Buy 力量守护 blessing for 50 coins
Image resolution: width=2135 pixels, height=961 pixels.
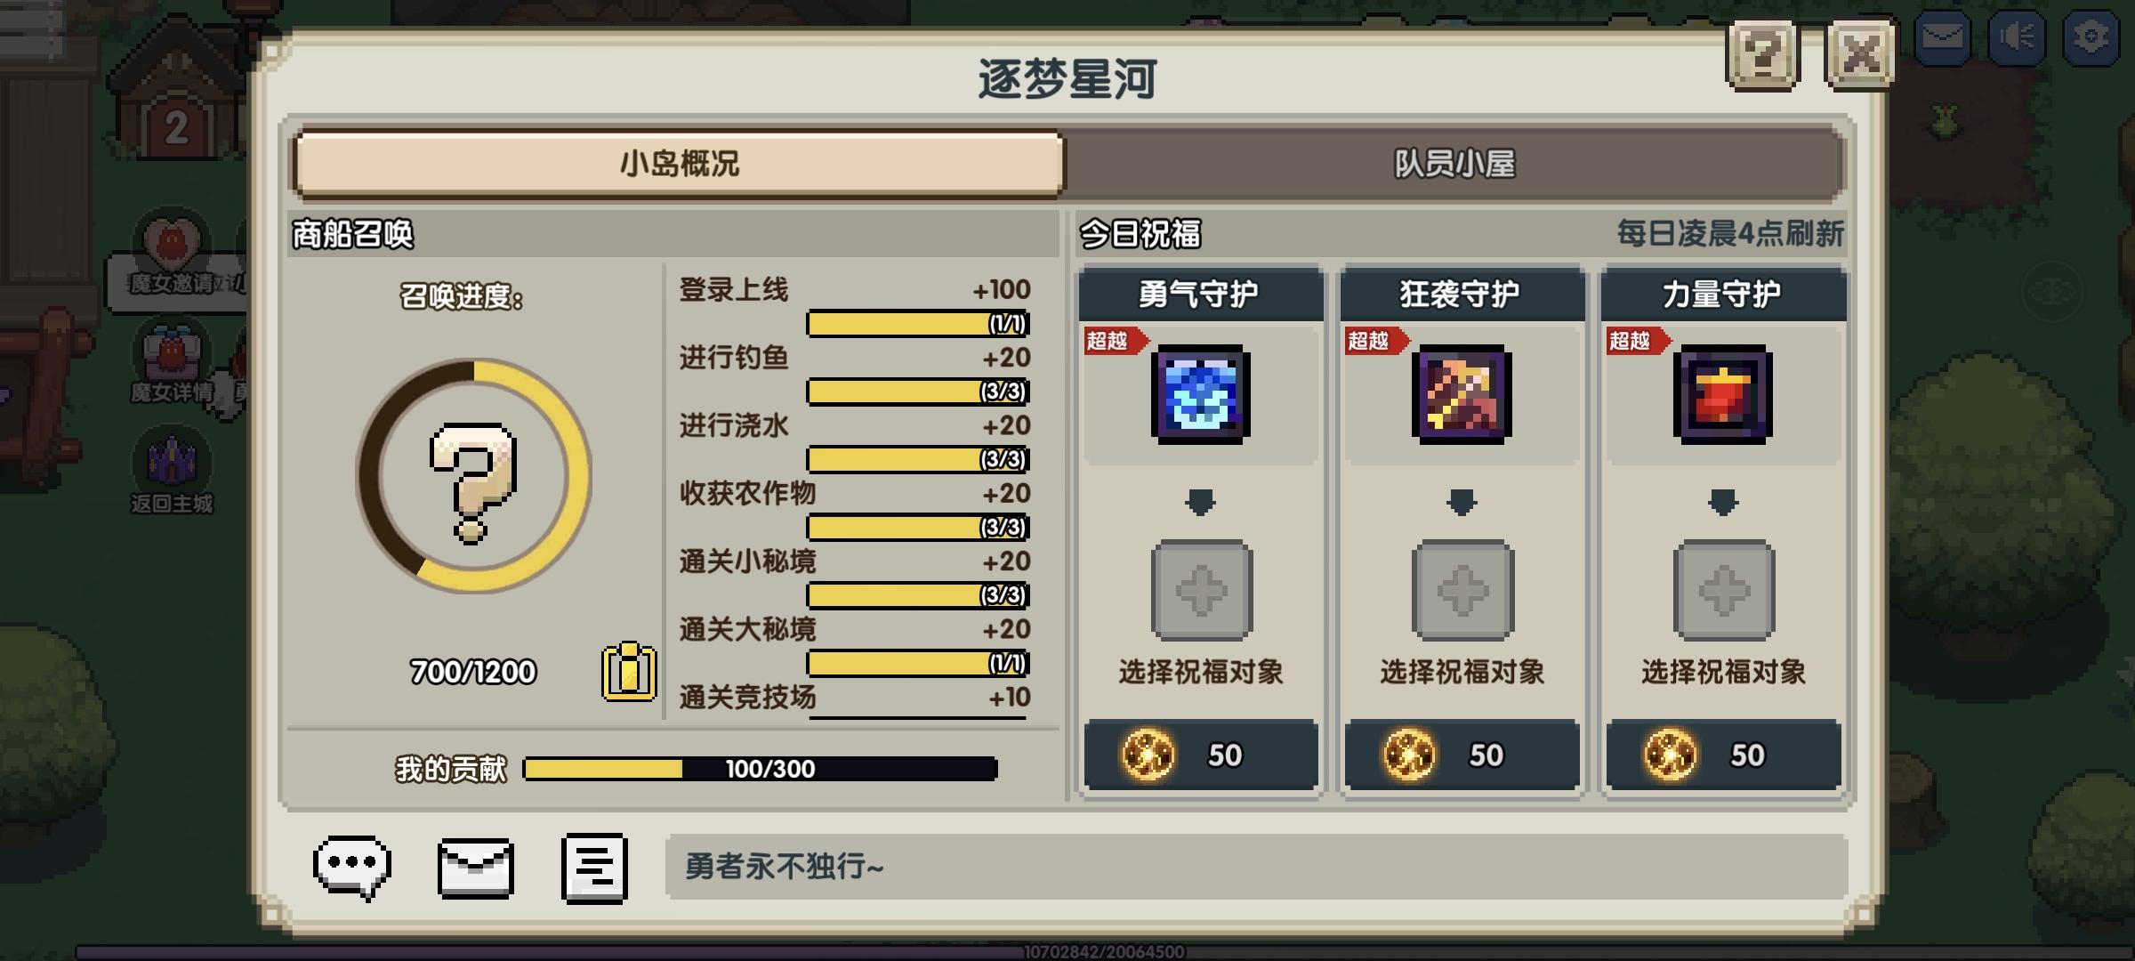1723,755
